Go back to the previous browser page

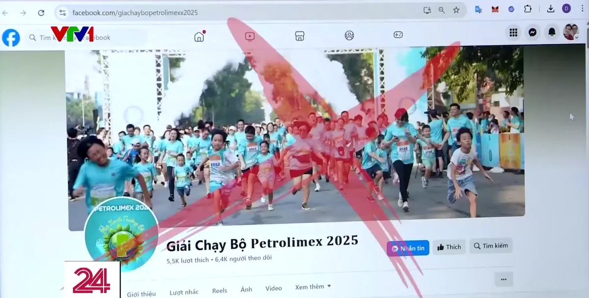click(5, 13)
